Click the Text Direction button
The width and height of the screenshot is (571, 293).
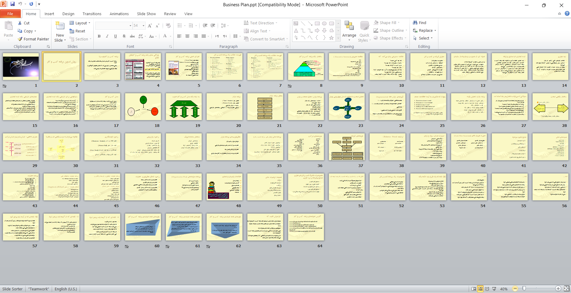click(260, 23)
